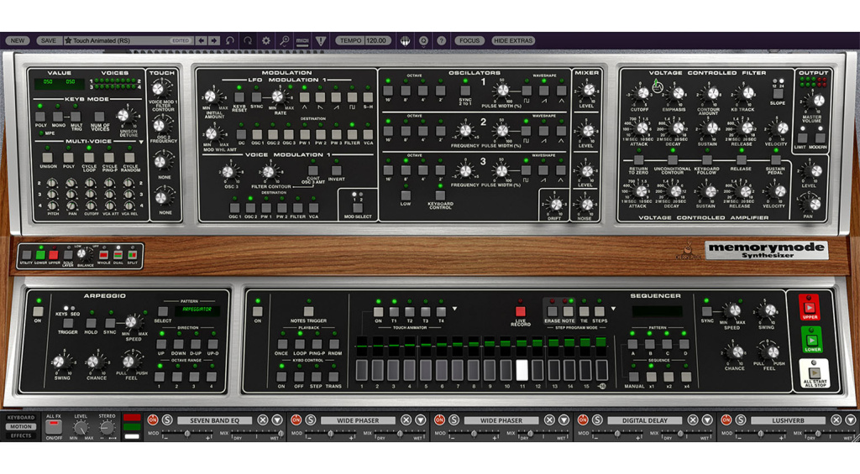Toggle the arpeggio Sync button
This screenshot has width=860, height=474.
click(x=110, y=323)
